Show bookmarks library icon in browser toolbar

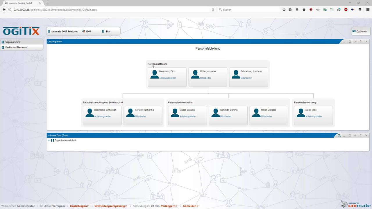point(290,10)
